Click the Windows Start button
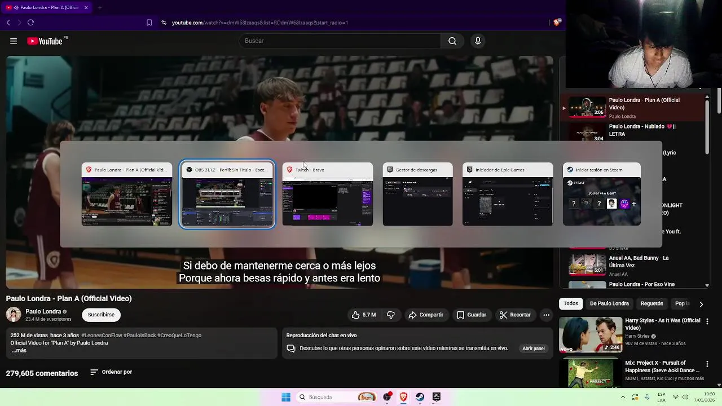Screen dimensions: 722x406 [x=286, y=397]
